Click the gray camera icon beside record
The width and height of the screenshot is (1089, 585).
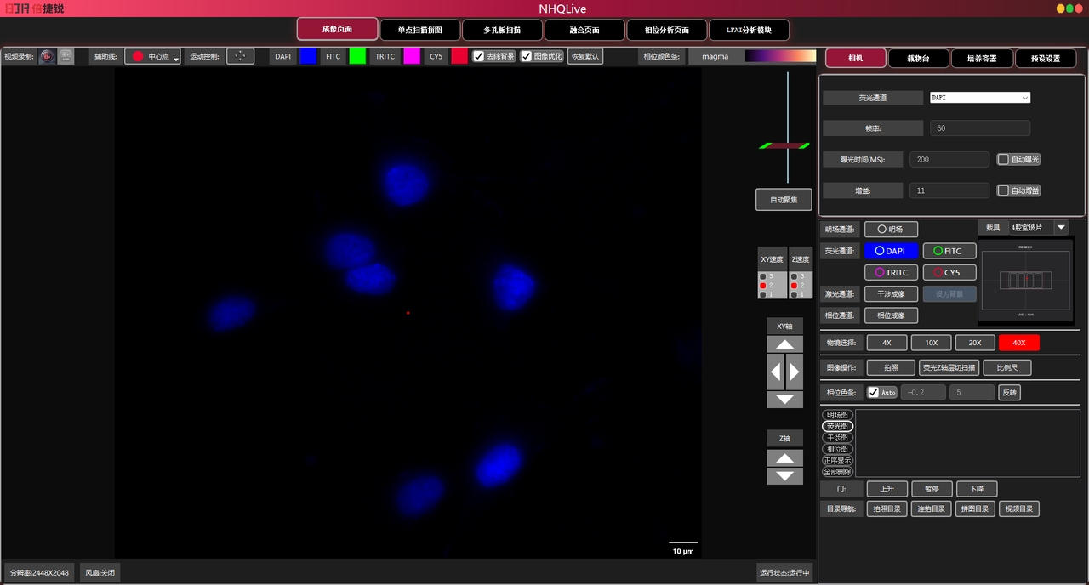tap(66, 56)
